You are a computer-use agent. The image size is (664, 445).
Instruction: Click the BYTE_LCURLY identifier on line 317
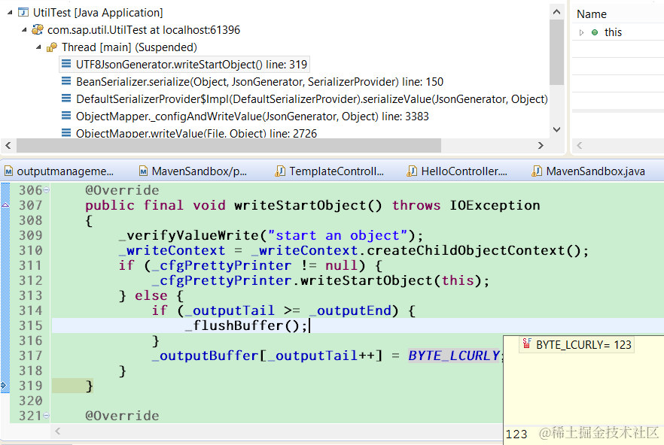click(454, 356)
